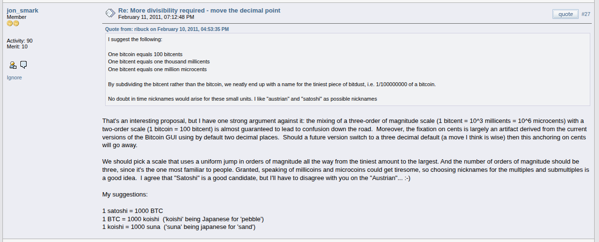
Task: Click the personal message speech bubble icon
Action: tap(23, 65)
